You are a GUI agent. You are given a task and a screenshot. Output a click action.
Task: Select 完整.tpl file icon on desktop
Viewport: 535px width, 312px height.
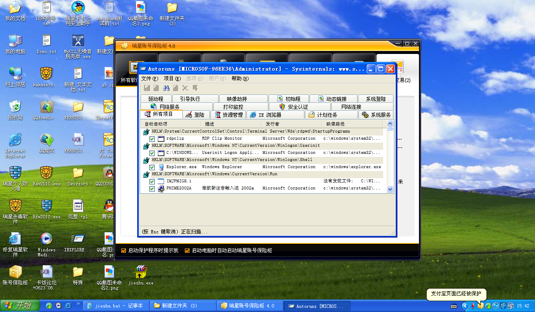[78, 209]
